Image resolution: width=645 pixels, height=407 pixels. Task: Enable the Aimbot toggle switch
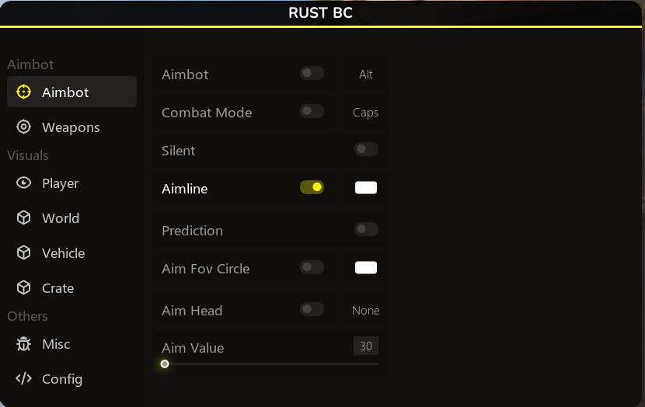312,73
